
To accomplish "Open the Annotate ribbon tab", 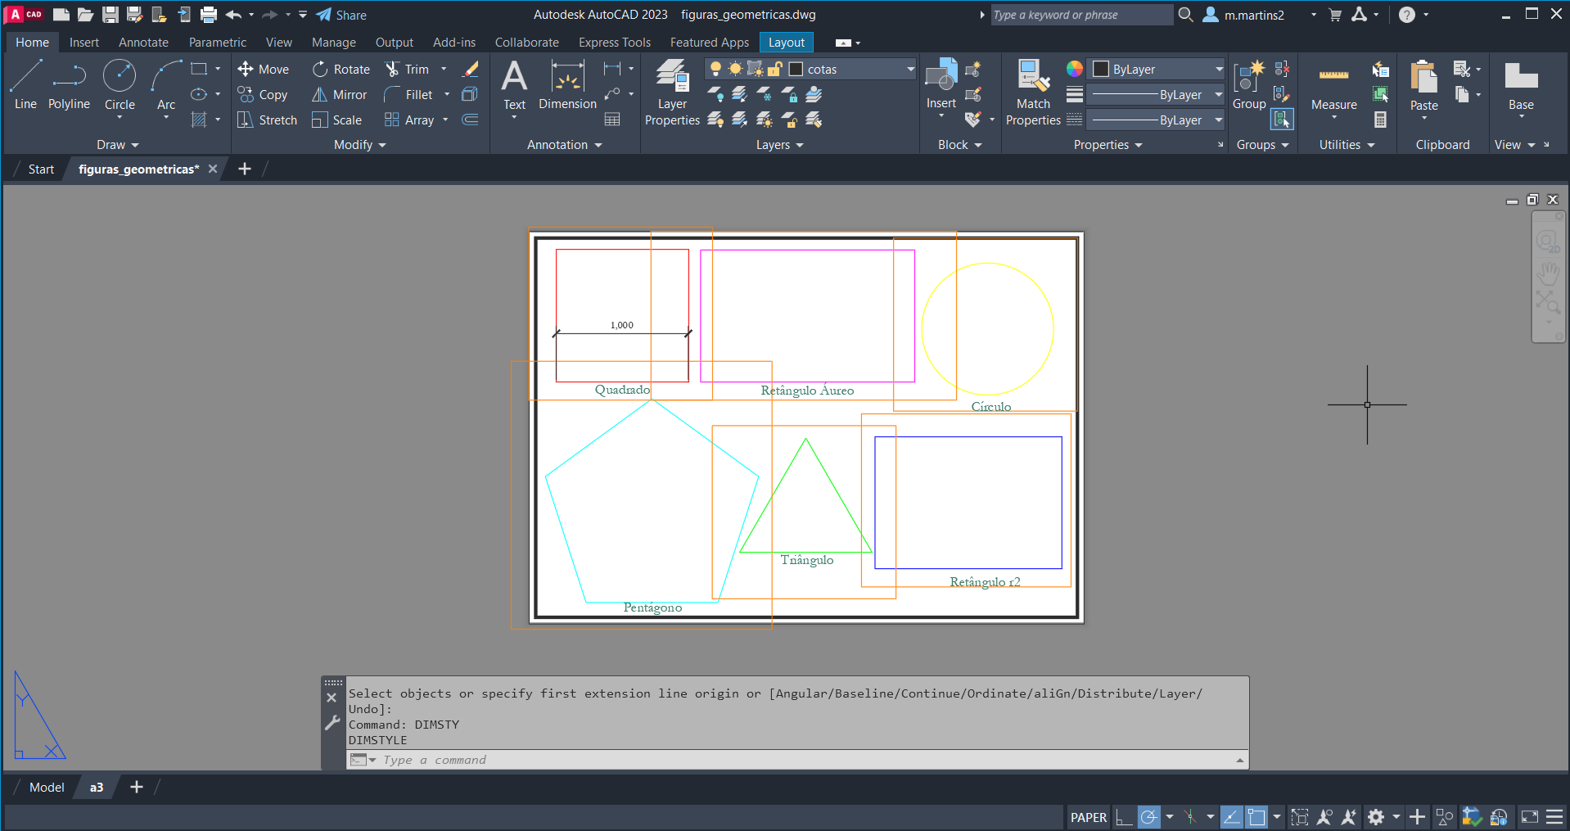I will pyautogui.click(x=143, y=43).
